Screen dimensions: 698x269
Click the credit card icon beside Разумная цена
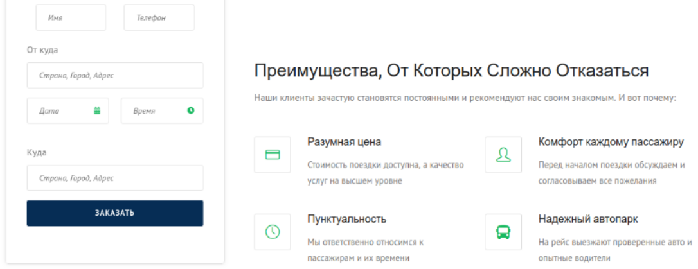click(x=273, y=155)
